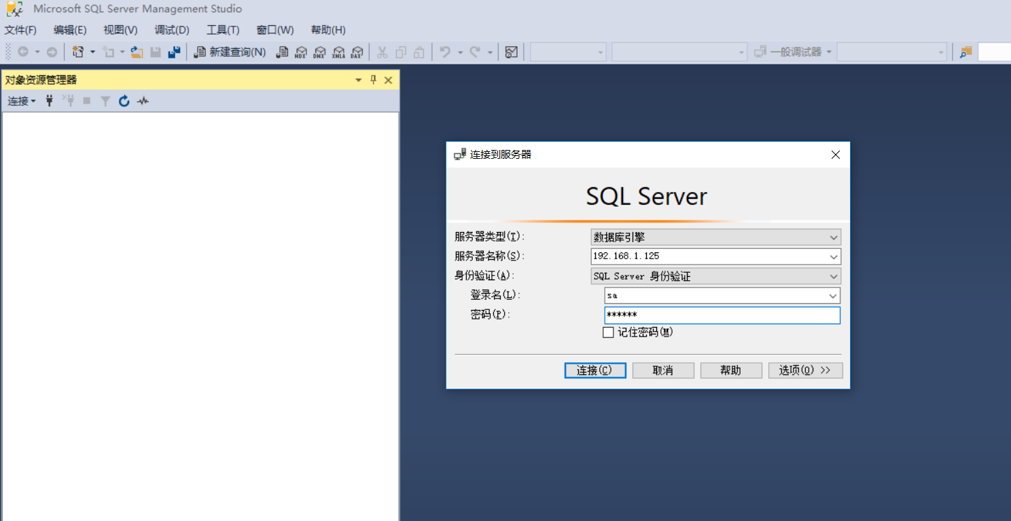Open a new XMLA query
The width and height of the screenshot is (1011, 521).
(338, 52)
